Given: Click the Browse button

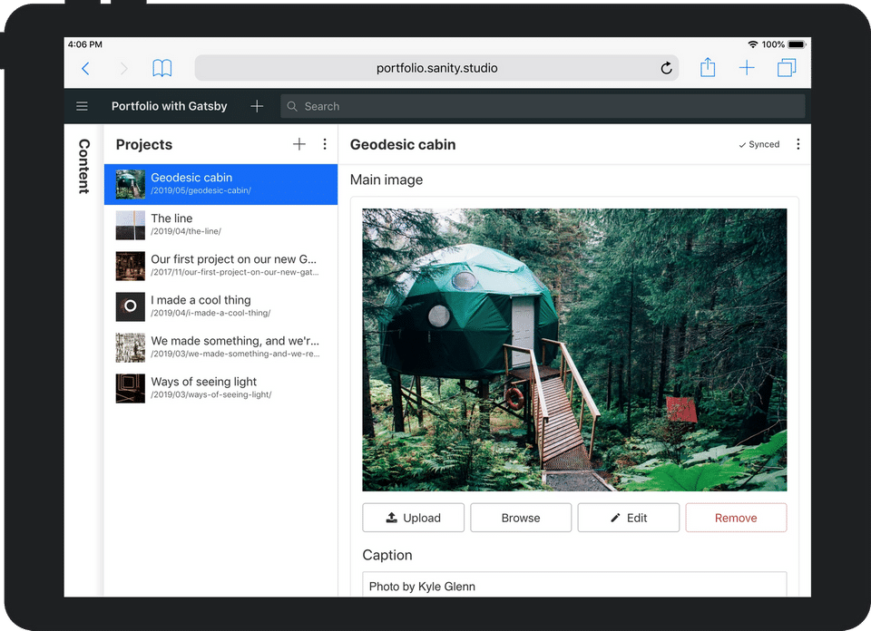Looking at the screenshot, I should pos(521,518).
